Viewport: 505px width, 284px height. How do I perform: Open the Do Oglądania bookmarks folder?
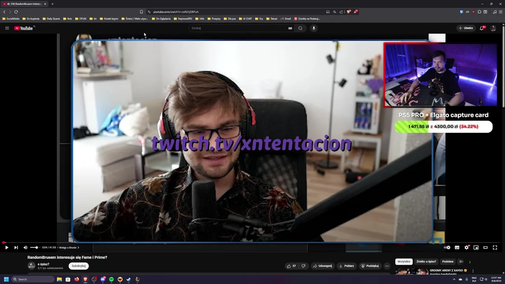click(161, 19)
